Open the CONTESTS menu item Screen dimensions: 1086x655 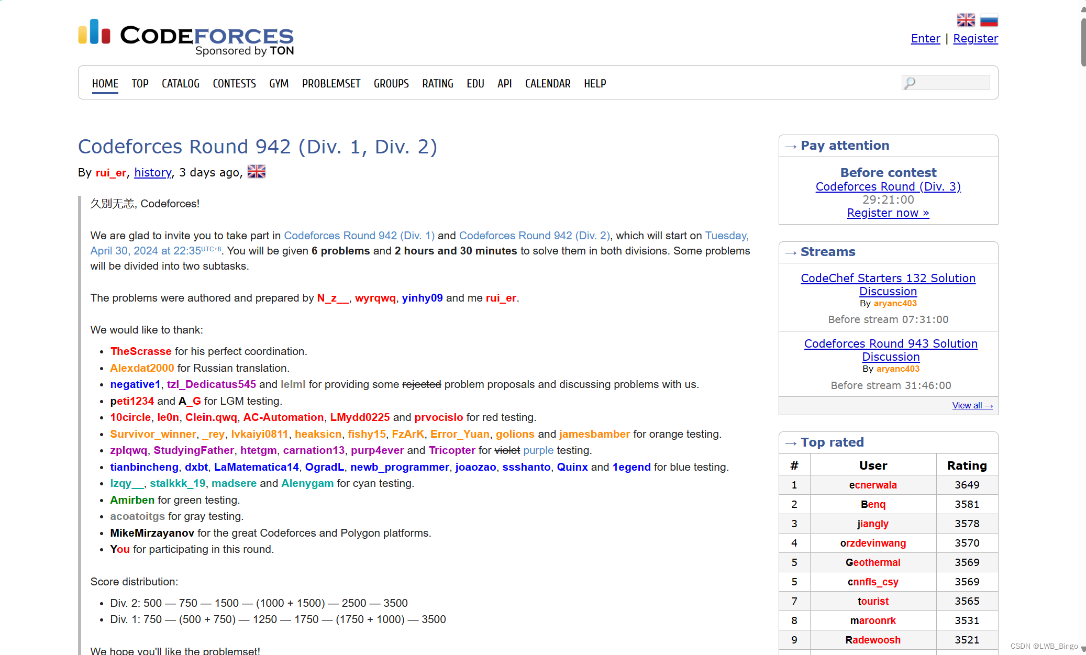[x=234, y=84]
